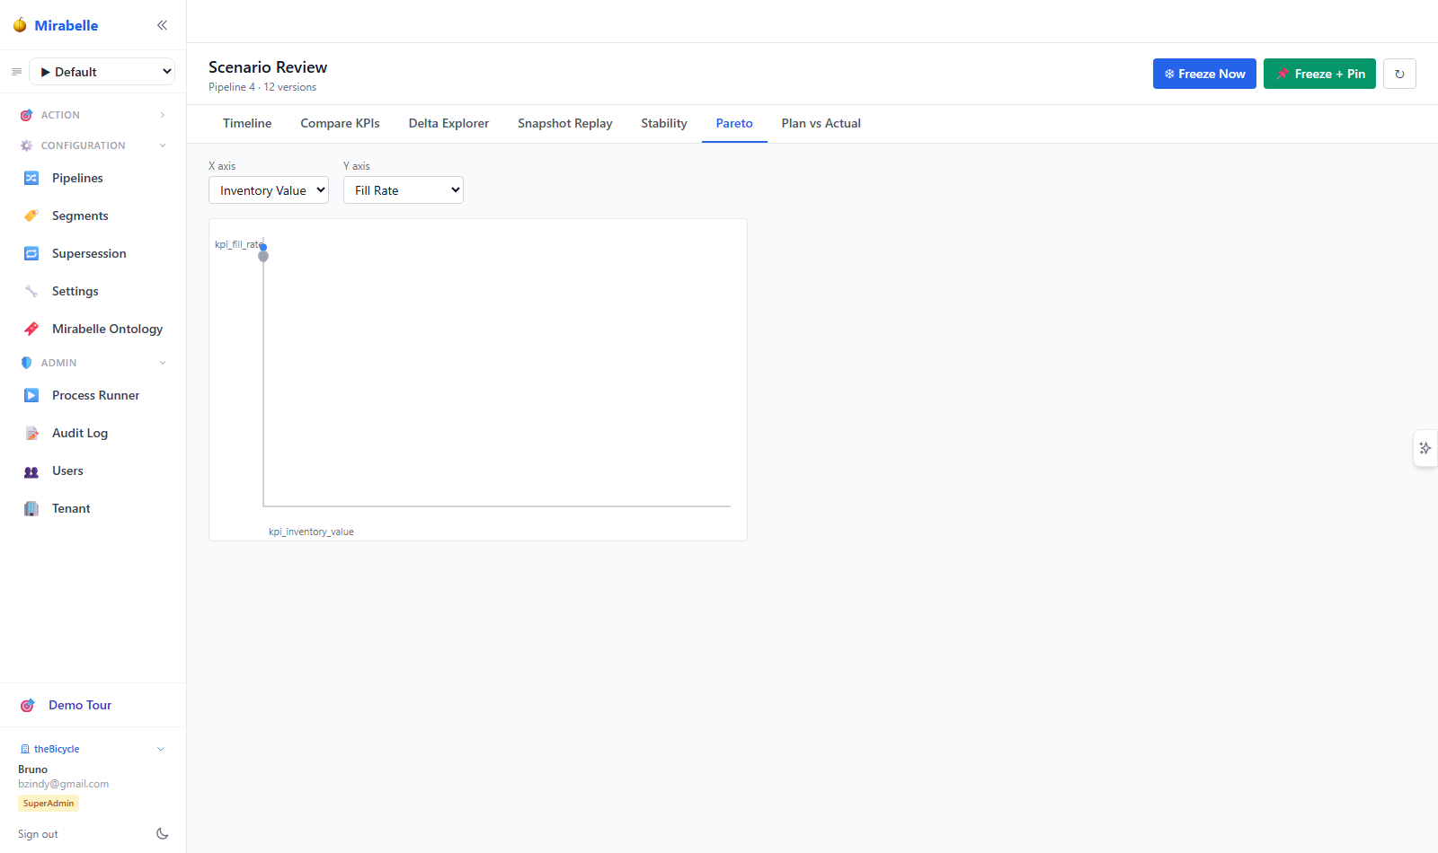Open the Default scenario dropdown
This screenshot has height=853, width=1438.
[x=102, y=72]
